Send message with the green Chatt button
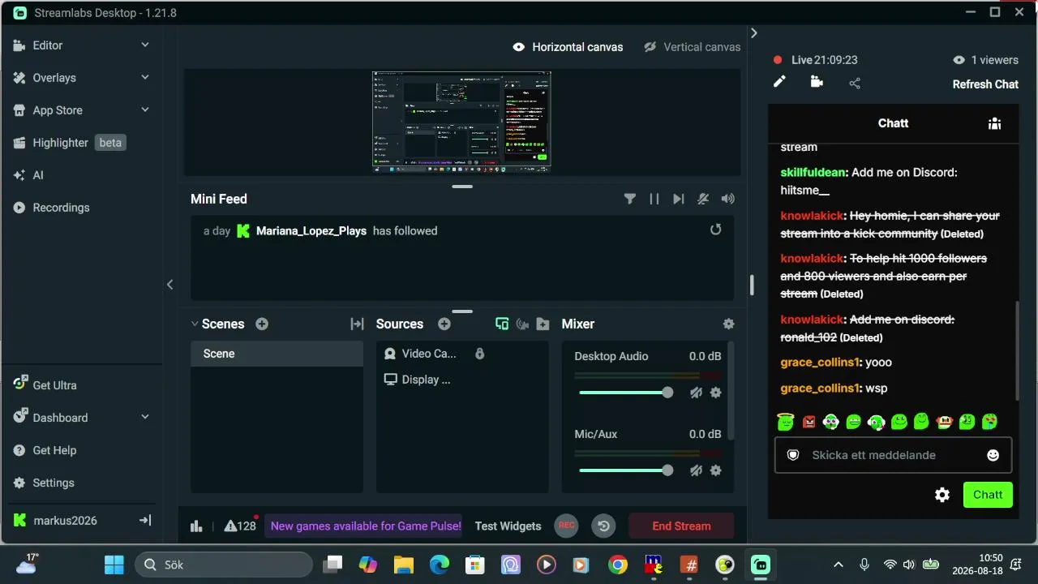Screen dimensions: 1038x584 [988, 495]
